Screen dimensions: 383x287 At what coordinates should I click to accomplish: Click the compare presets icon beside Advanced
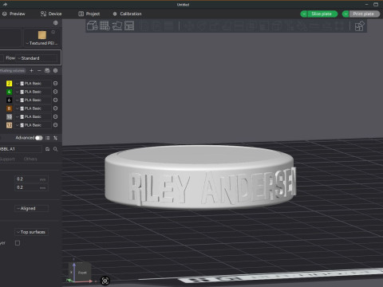(x=55, y=138)
